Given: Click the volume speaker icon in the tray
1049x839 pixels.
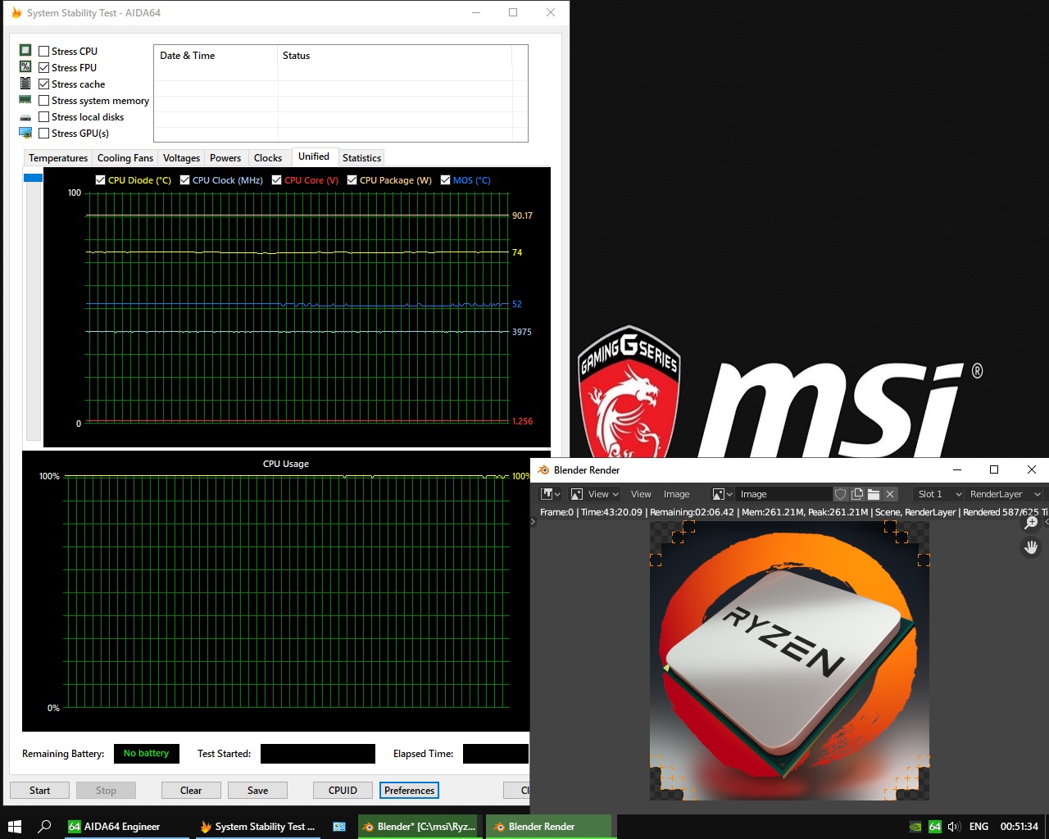Looking at the screenshot, I should 953,827.
